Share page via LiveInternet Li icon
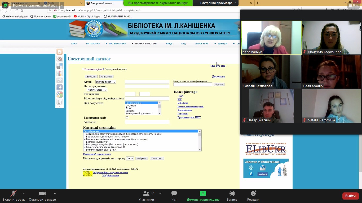Viewport: 362px width, 203px height. tap(59, 102)
